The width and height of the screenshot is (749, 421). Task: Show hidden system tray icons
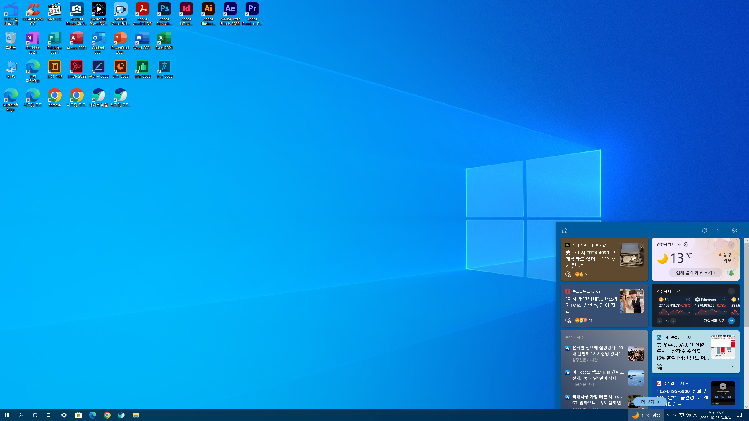click(x=667, y=415)
